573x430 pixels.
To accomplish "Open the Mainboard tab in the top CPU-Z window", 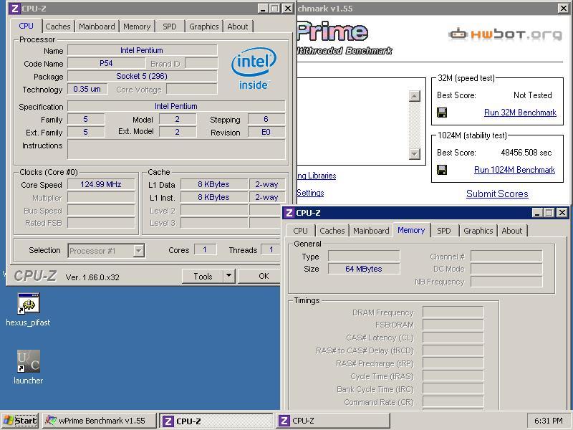I will [97, 27].
